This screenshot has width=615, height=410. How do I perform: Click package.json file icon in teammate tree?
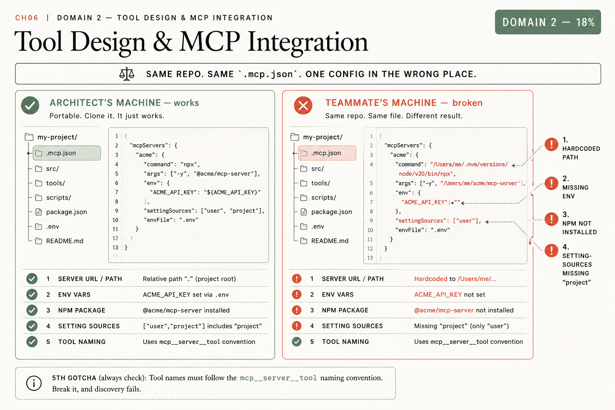304,212
